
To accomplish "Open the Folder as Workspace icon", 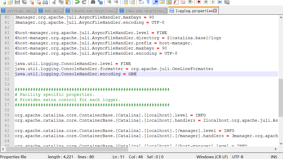I will (x=183, y=2).
